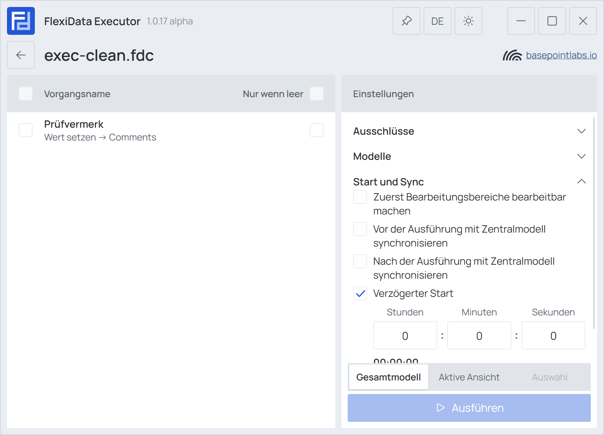Click the Prüfvermerk operation name

pos(74,124)
